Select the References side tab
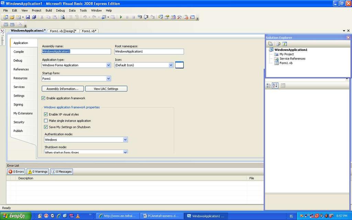This screenshot has height=220, width=352. pos(21,69)
